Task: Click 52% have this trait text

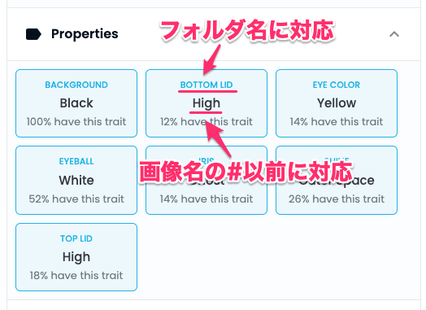Action: pyautogui.click(x=76, y=199)
